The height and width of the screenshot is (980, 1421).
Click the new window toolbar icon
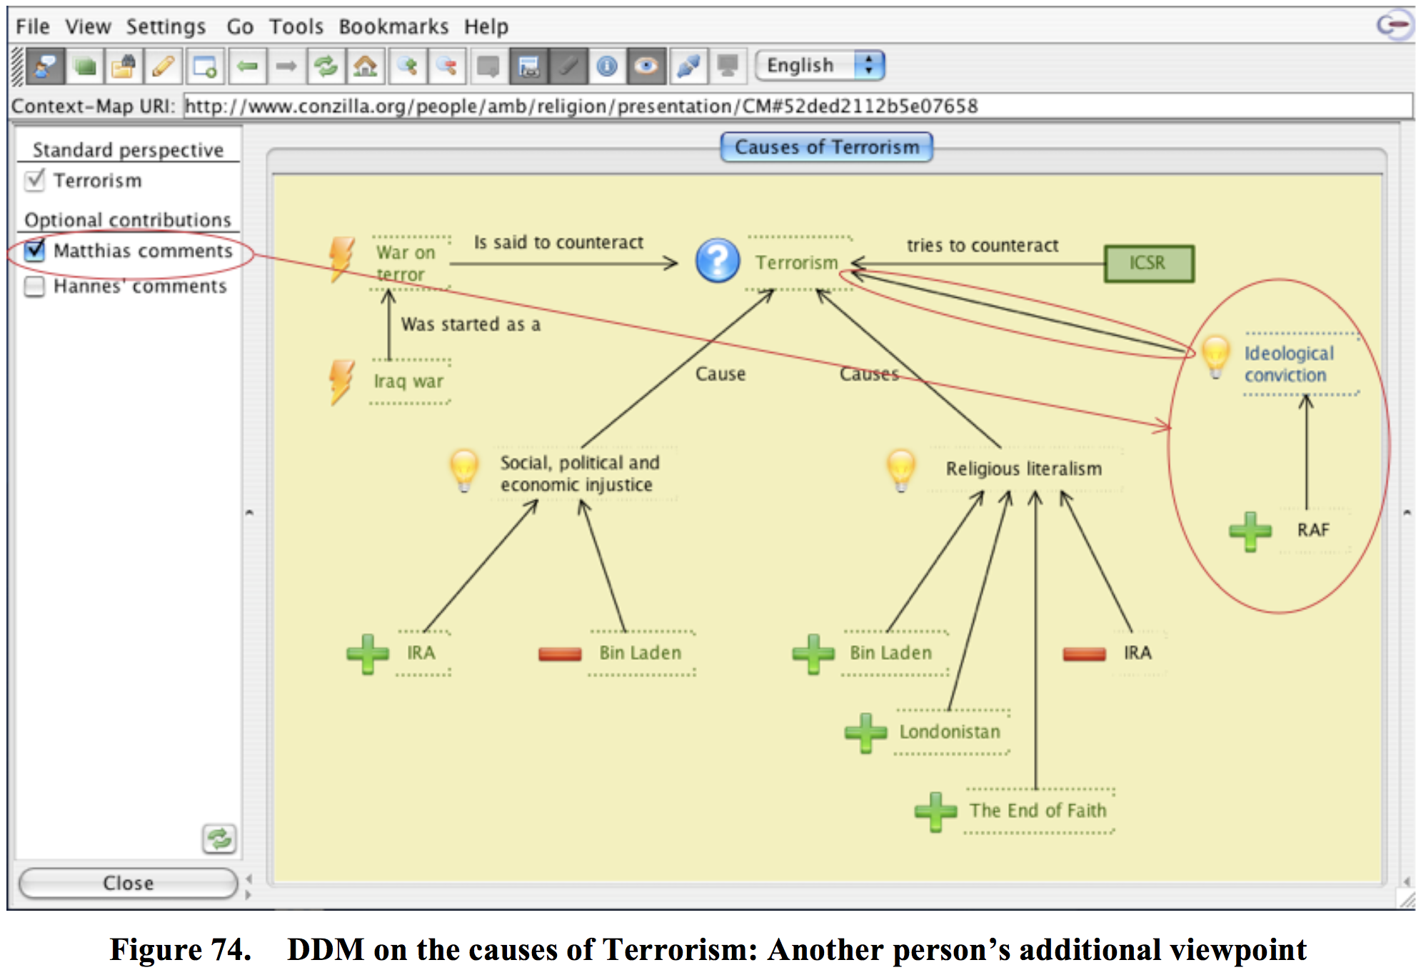click(x=204, y=67)
